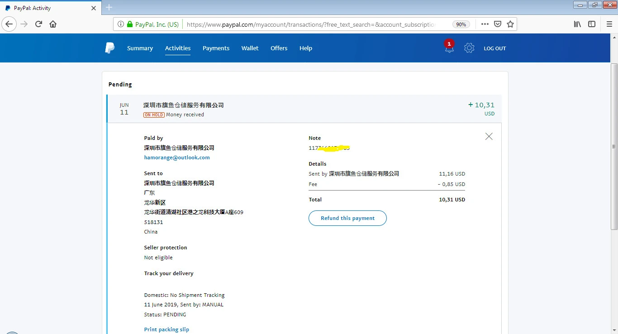The width and height of the screenshot is (618, 334).
Task: Save page to Pocket
Action: 498,24
